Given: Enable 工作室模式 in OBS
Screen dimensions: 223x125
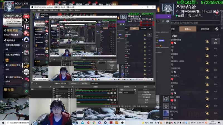Looking at the screenshot, I should click(x=146, y=97).
